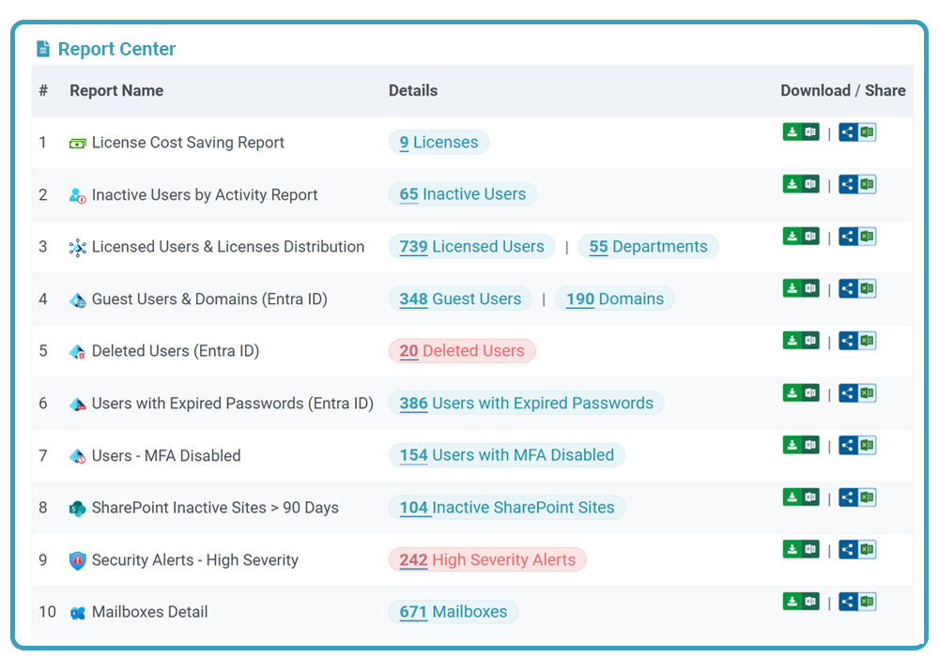Share SharePoint Inactive Sites report
The width and height of the screenshot is (939, 657).
pos(857,497)
